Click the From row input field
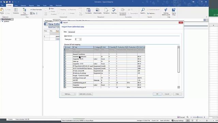 [x=77, y=39]
